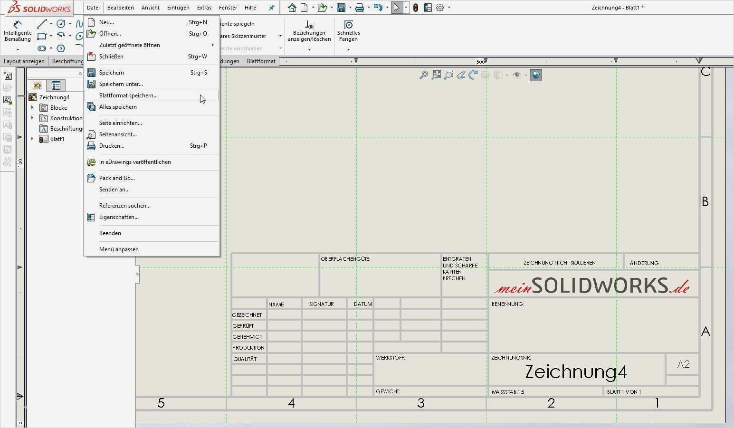
Task: Click the Rotate view icon
Action: (473, 75)
